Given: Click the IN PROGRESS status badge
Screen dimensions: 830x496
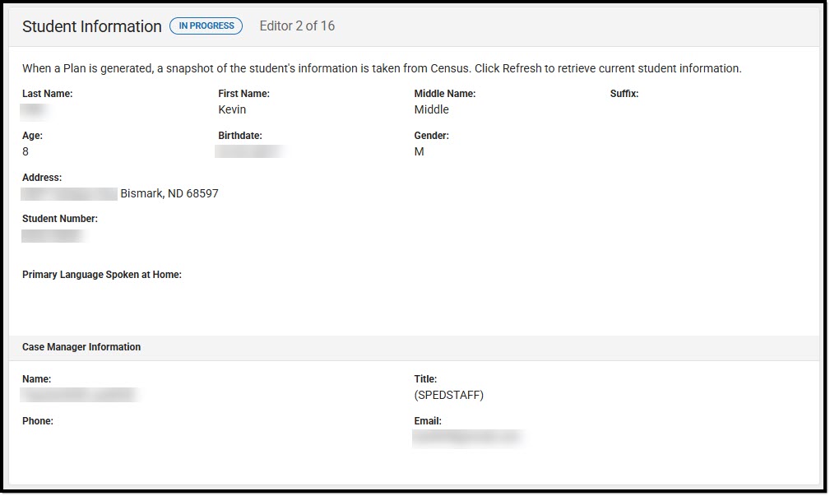Looking at the screenshot, I should point(206,25).
